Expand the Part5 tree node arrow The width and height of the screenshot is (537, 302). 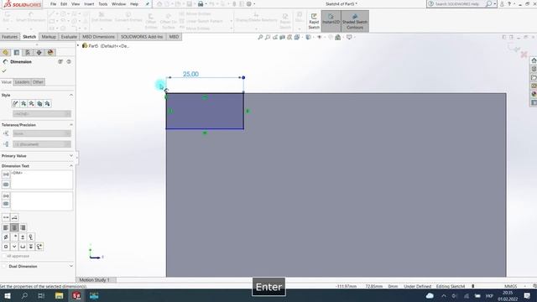coord(78,45)
